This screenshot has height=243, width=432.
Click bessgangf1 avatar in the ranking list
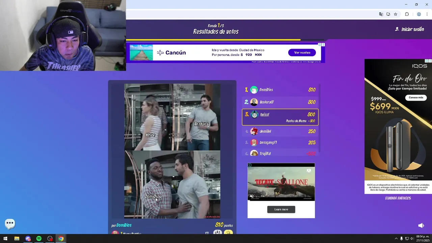coord(254,143)
